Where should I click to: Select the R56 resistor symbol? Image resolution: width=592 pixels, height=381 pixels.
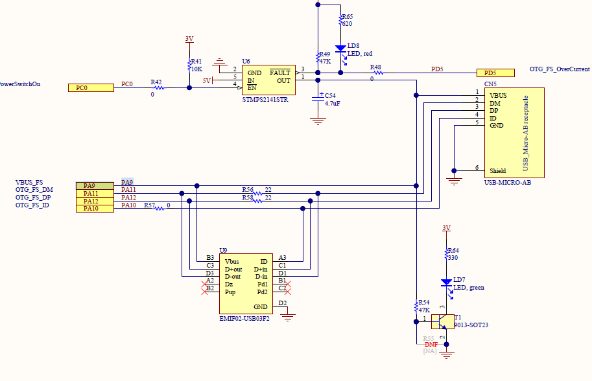(257, 194)
